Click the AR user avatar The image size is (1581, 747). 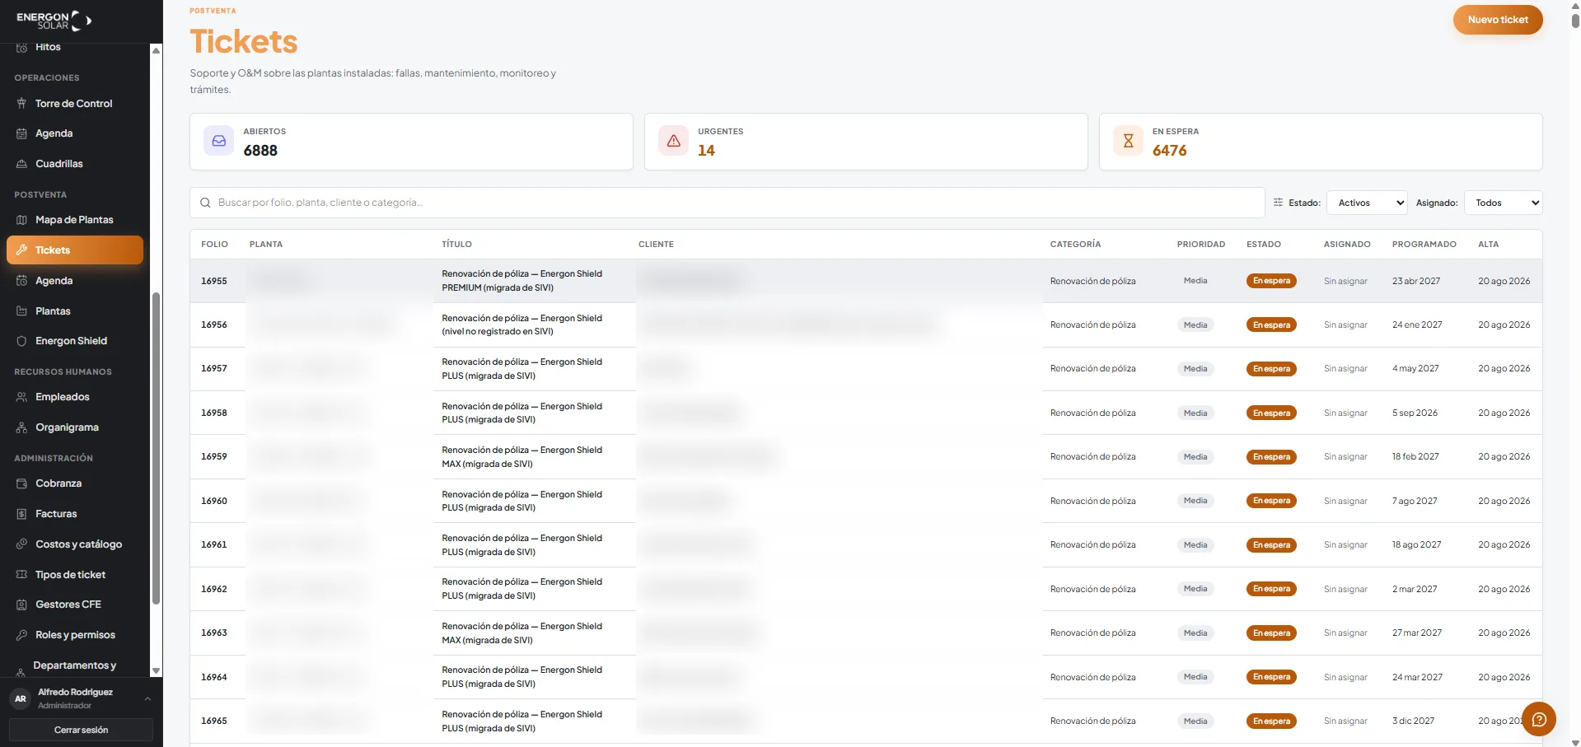pos(21,698)
